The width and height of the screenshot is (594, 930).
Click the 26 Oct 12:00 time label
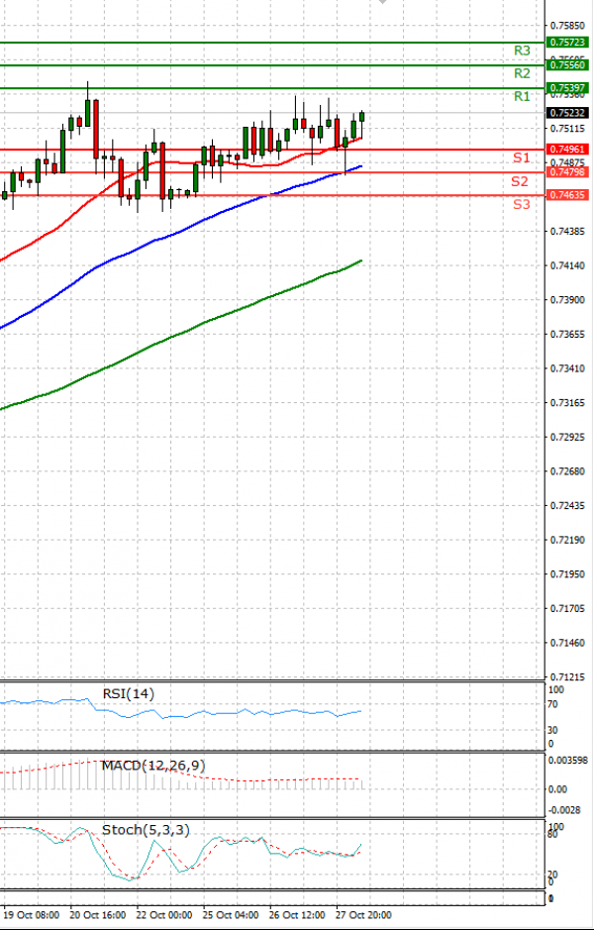pyautogui.click(x=297, y=915)
